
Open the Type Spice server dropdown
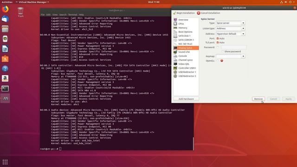(231, 23)
